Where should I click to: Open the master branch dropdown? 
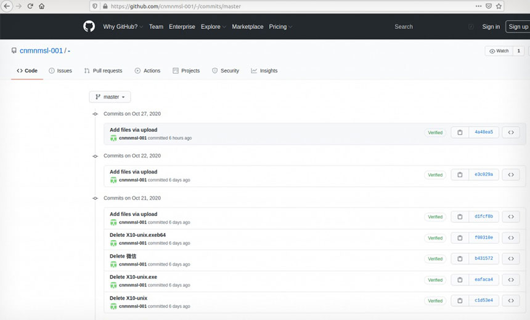110,97
